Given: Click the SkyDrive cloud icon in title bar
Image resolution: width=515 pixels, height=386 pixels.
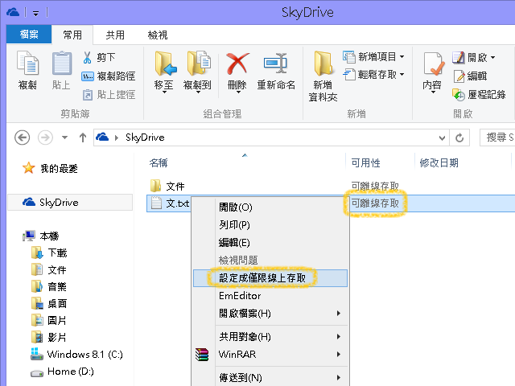Looking at the screenshot, I should [13, 13].
